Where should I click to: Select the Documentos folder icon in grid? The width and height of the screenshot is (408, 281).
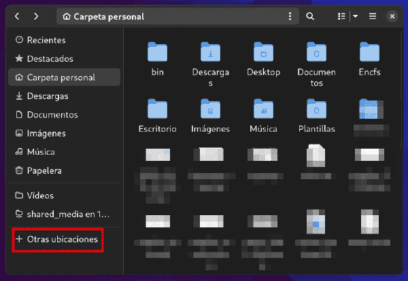[x=316, y=52]
